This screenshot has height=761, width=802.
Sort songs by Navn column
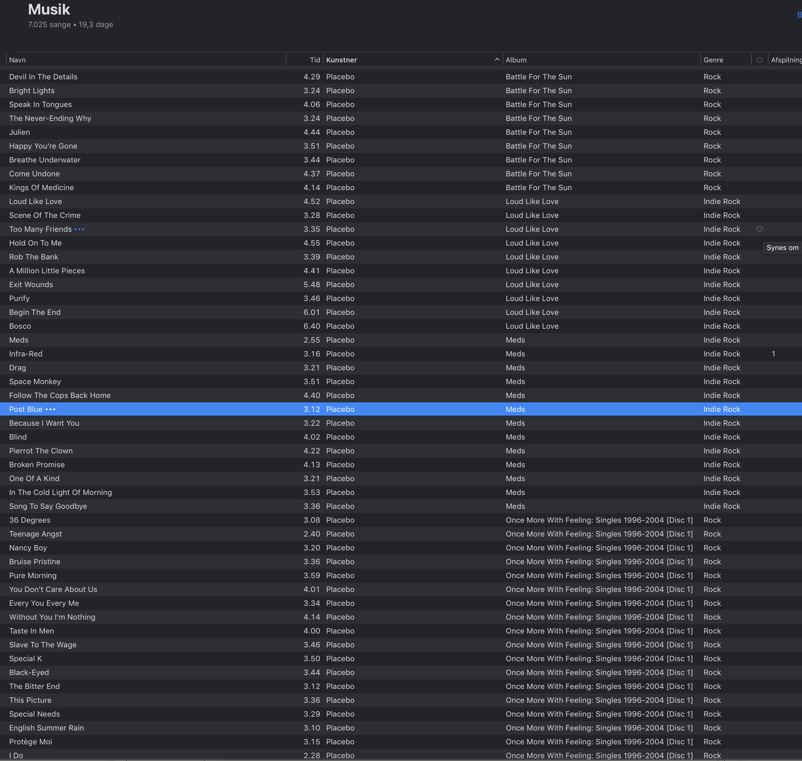(x=17, y=60)
